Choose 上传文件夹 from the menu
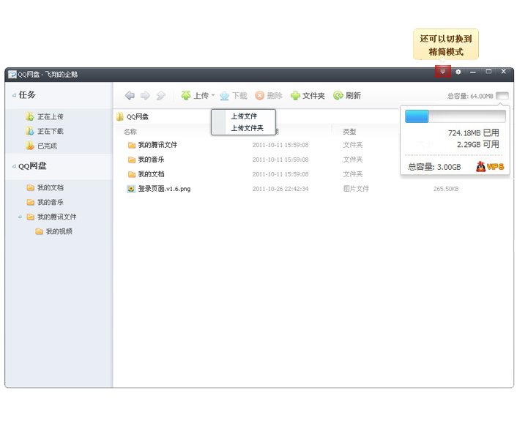Viewport: 517px width, 434px height. 247,128
